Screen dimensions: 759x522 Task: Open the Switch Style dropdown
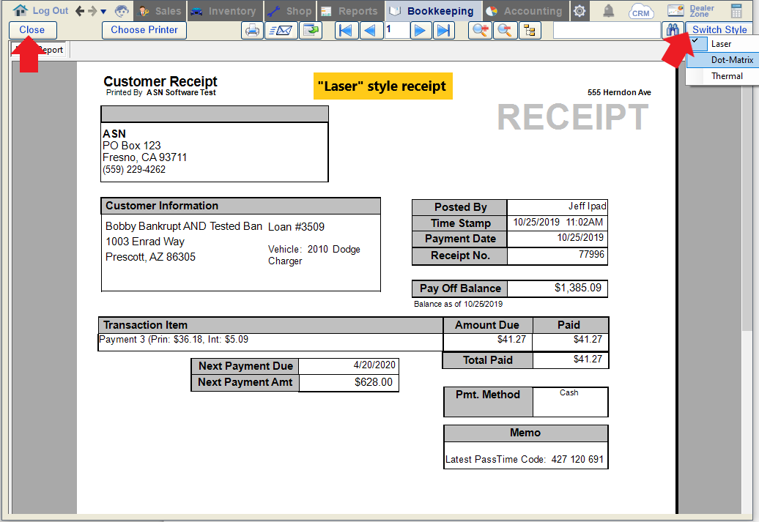[x=719, y=30]
